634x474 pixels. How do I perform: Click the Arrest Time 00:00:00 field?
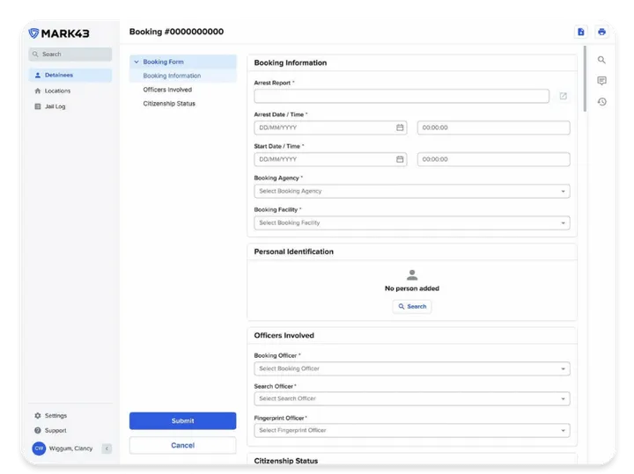pyautogui.click(x=494, y=128)
